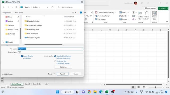Click the Publish button
The image size is (170, 95).
(63, 74)
